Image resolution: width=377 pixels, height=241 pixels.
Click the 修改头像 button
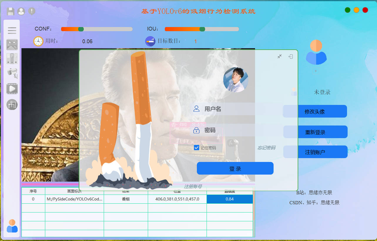click(x=315, y=111)
